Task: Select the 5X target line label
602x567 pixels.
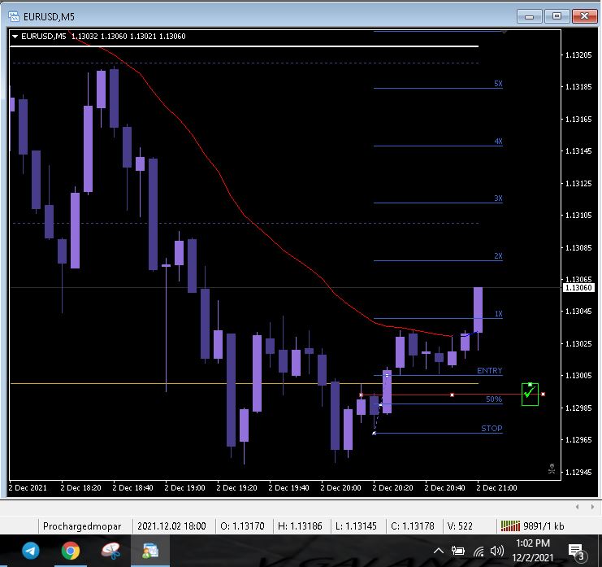Action: point(498,84)
